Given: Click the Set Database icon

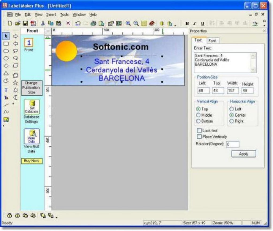Looking at the screenshot, I should pos(32,106).
